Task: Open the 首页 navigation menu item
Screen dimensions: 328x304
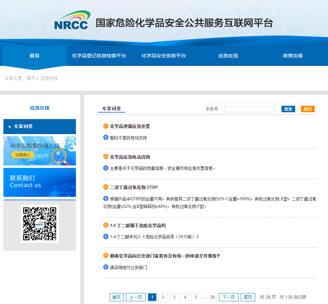Action: (35, 56)
